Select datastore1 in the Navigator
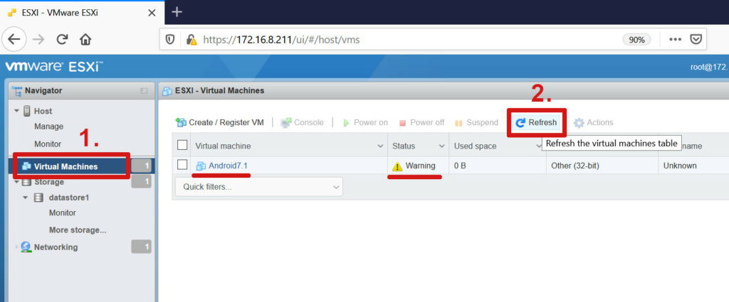This screenshot has height=302, width=729. pos(69,198)
